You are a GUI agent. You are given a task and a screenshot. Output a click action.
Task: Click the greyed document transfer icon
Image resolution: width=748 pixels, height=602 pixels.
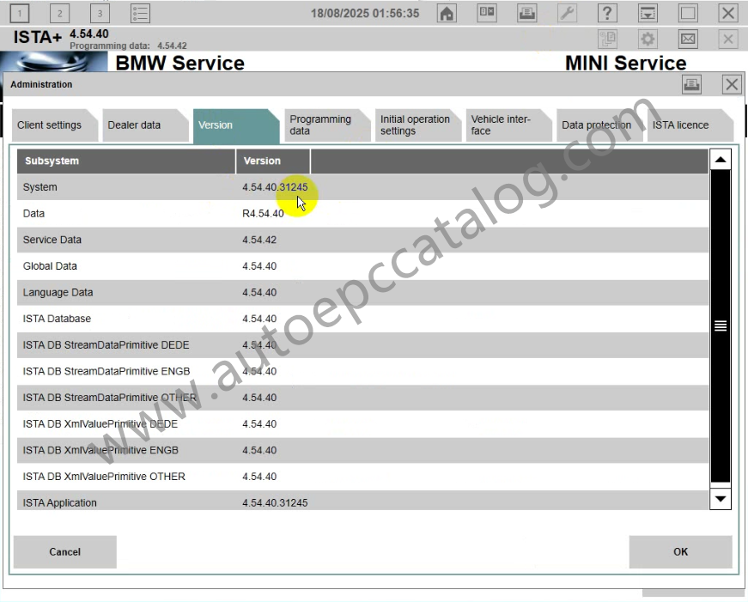click(608, 39)
